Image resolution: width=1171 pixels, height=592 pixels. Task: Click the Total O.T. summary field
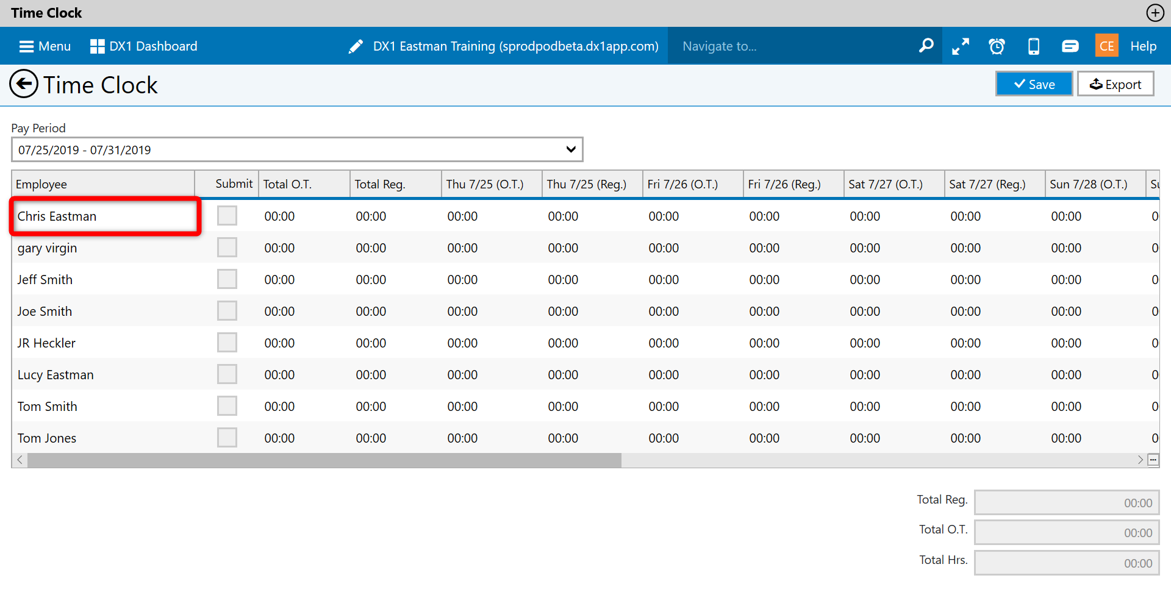(1067, 533)
